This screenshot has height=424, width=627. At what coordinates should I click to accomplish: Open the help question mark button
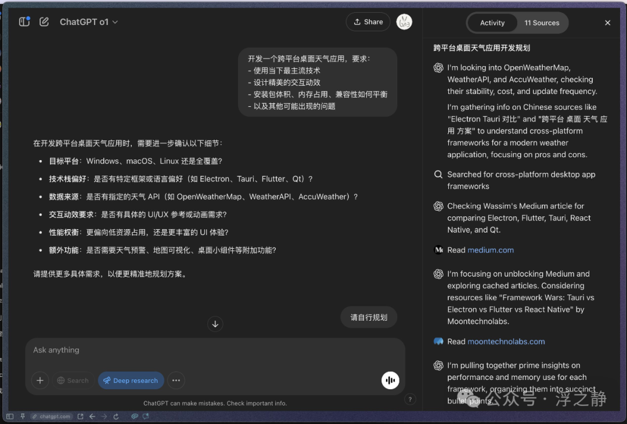(410, 399)
